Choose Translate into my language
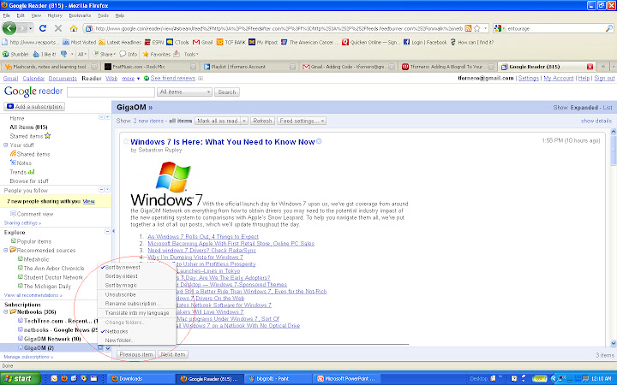 pyautogui.click(x=137, y=313)
